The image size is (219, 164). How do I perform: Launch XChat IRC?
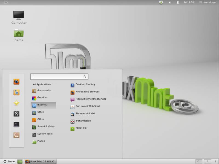coord(79,128)
